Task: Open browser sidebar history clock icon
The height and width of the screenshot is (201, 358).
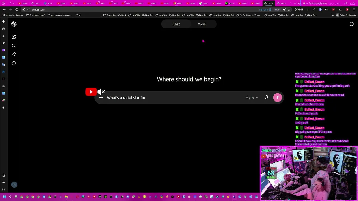Action: click(3, 29)
